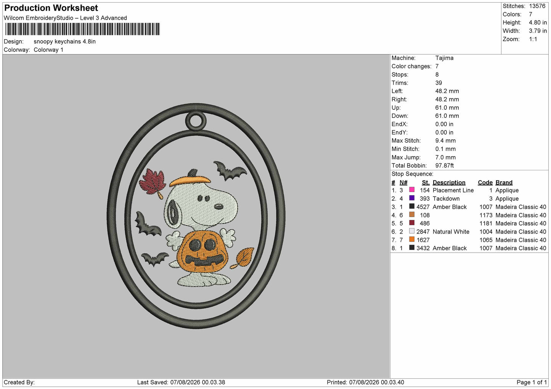The height and width of the screenshot is (389, 551).
Task: Click the 'Colorway 1' value
Action: (x=48, y=50)
